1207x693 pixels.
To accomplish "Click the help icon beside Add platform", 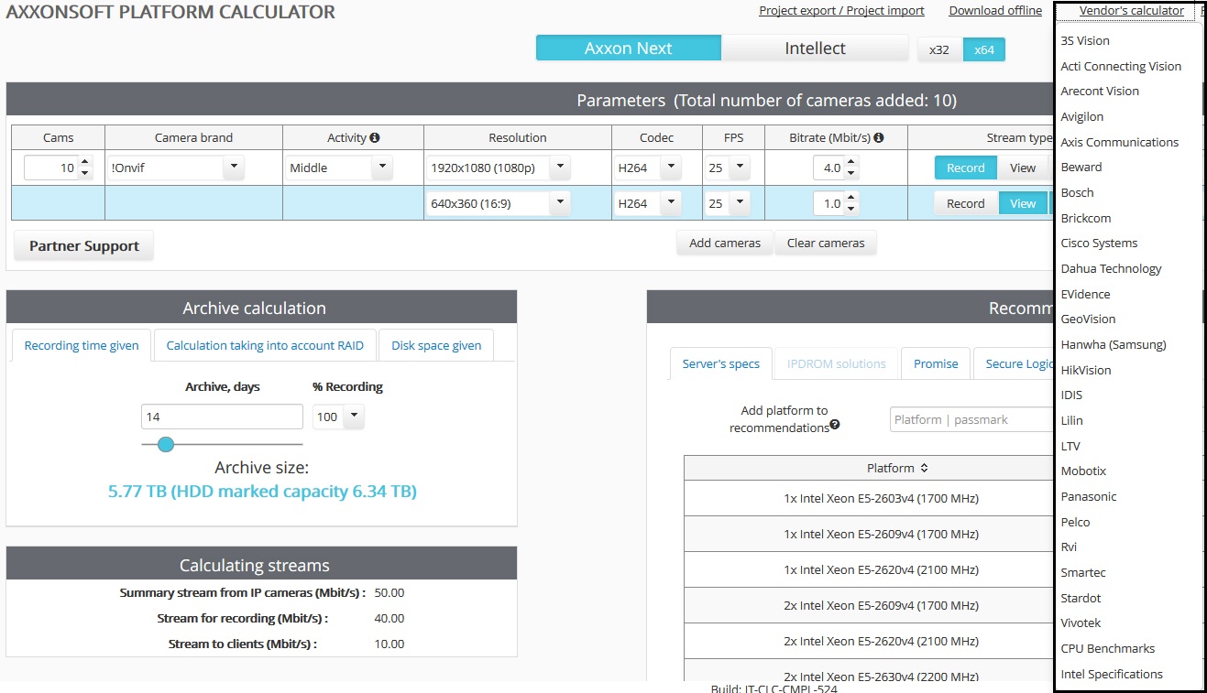I will click(835, 425).
